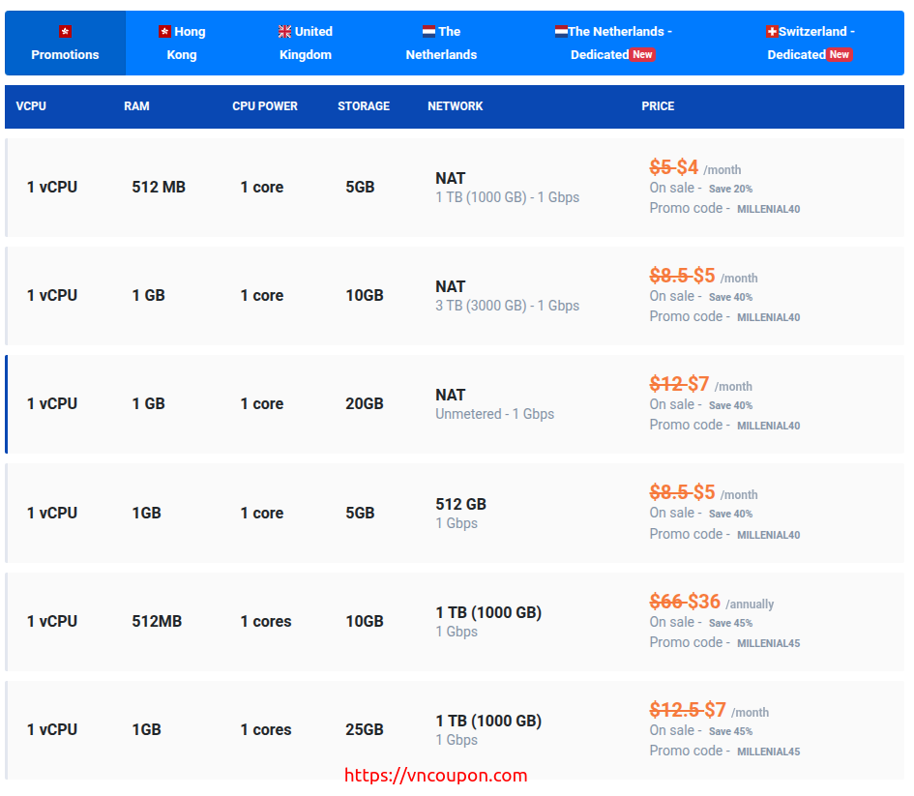
Task: Click the Switzerland flag icon
Action: (772, 32)
